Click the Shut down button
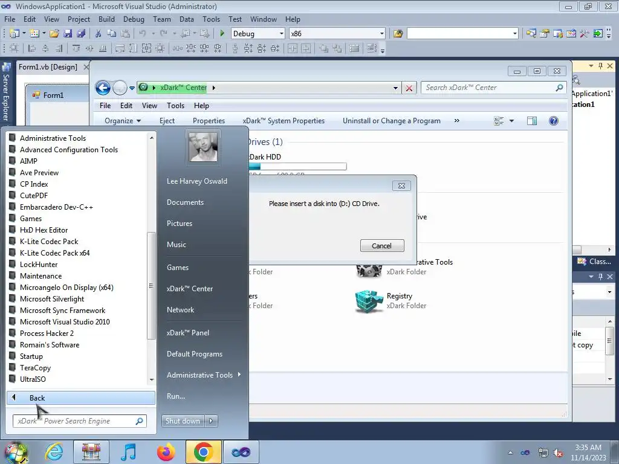 point(183,421)
